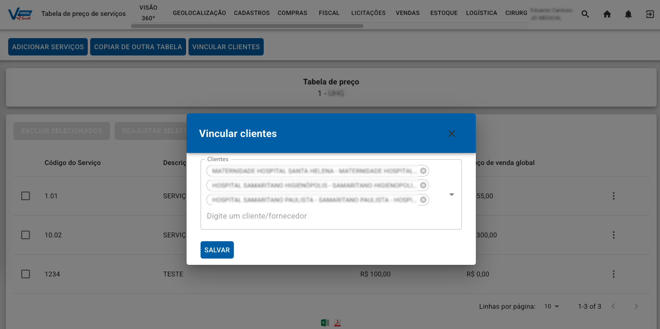This screenshot has height=329, width=660.
Task: Click the 1-3 of 3 page count
Action: (x=590, y=306)
